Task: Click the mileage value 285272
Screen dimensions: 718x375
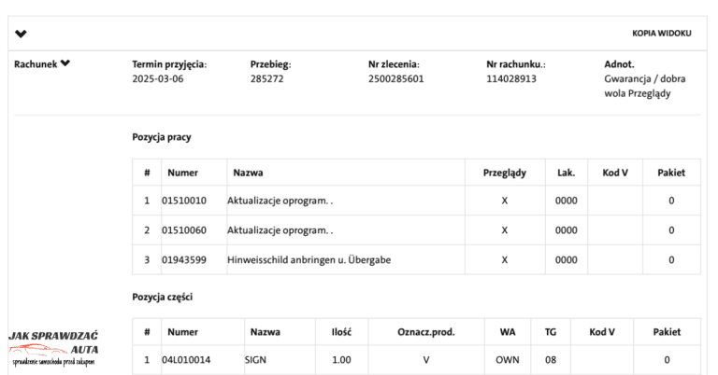Action: click(x=266, y=79)
